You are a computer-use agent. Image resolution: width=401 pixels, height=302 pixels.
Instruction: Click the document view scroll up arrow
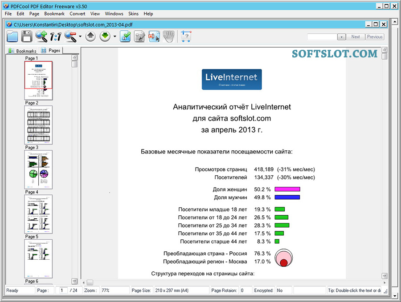pos(385,49)
